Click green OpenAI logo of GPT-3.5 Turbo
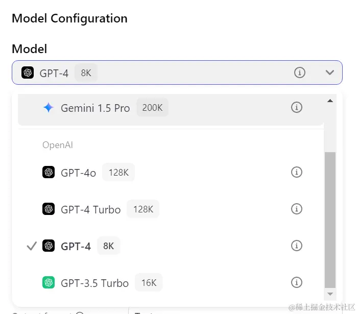This screenshot has width=358, height=314. click(49, 282)
